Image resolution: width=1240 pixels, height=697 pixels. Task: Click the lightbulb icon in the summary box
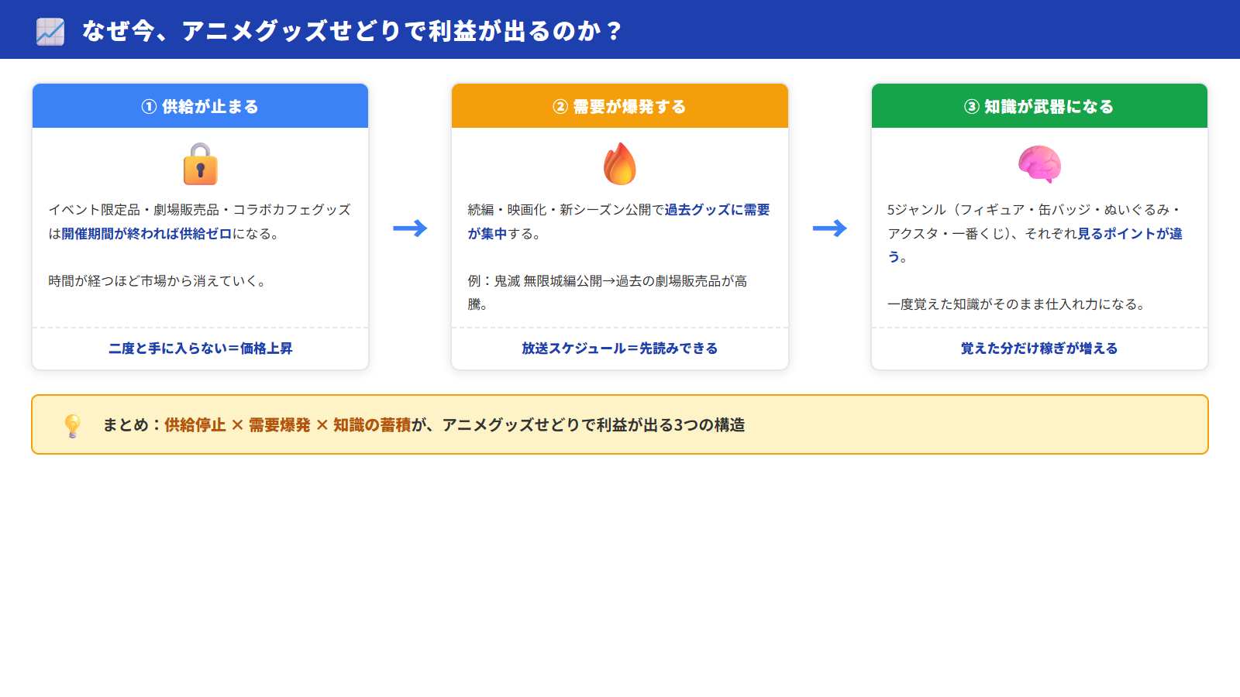point(72,424)
